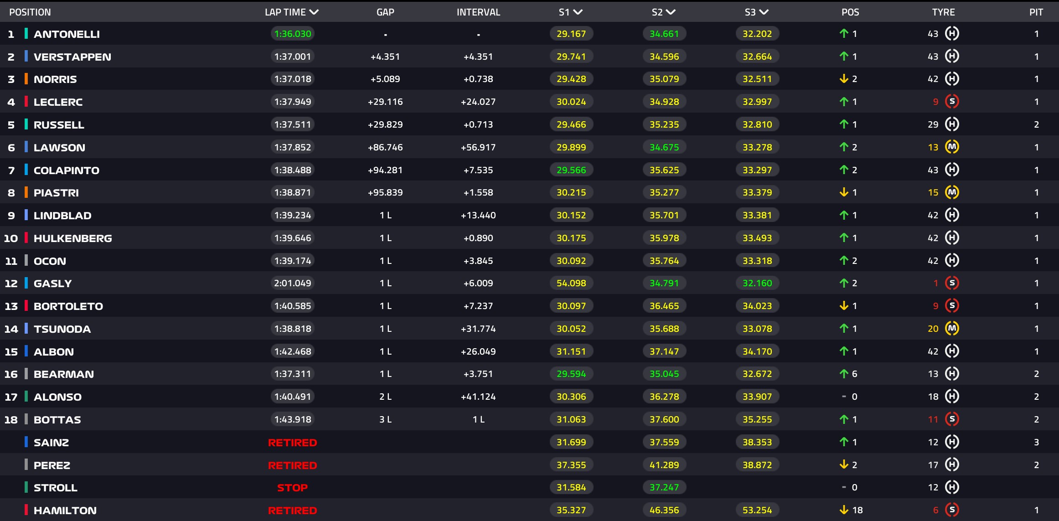Click Gasly's green 32.160 sector three time
The height and width of the screenshot is (521, 1059).
tap(757, 283)
